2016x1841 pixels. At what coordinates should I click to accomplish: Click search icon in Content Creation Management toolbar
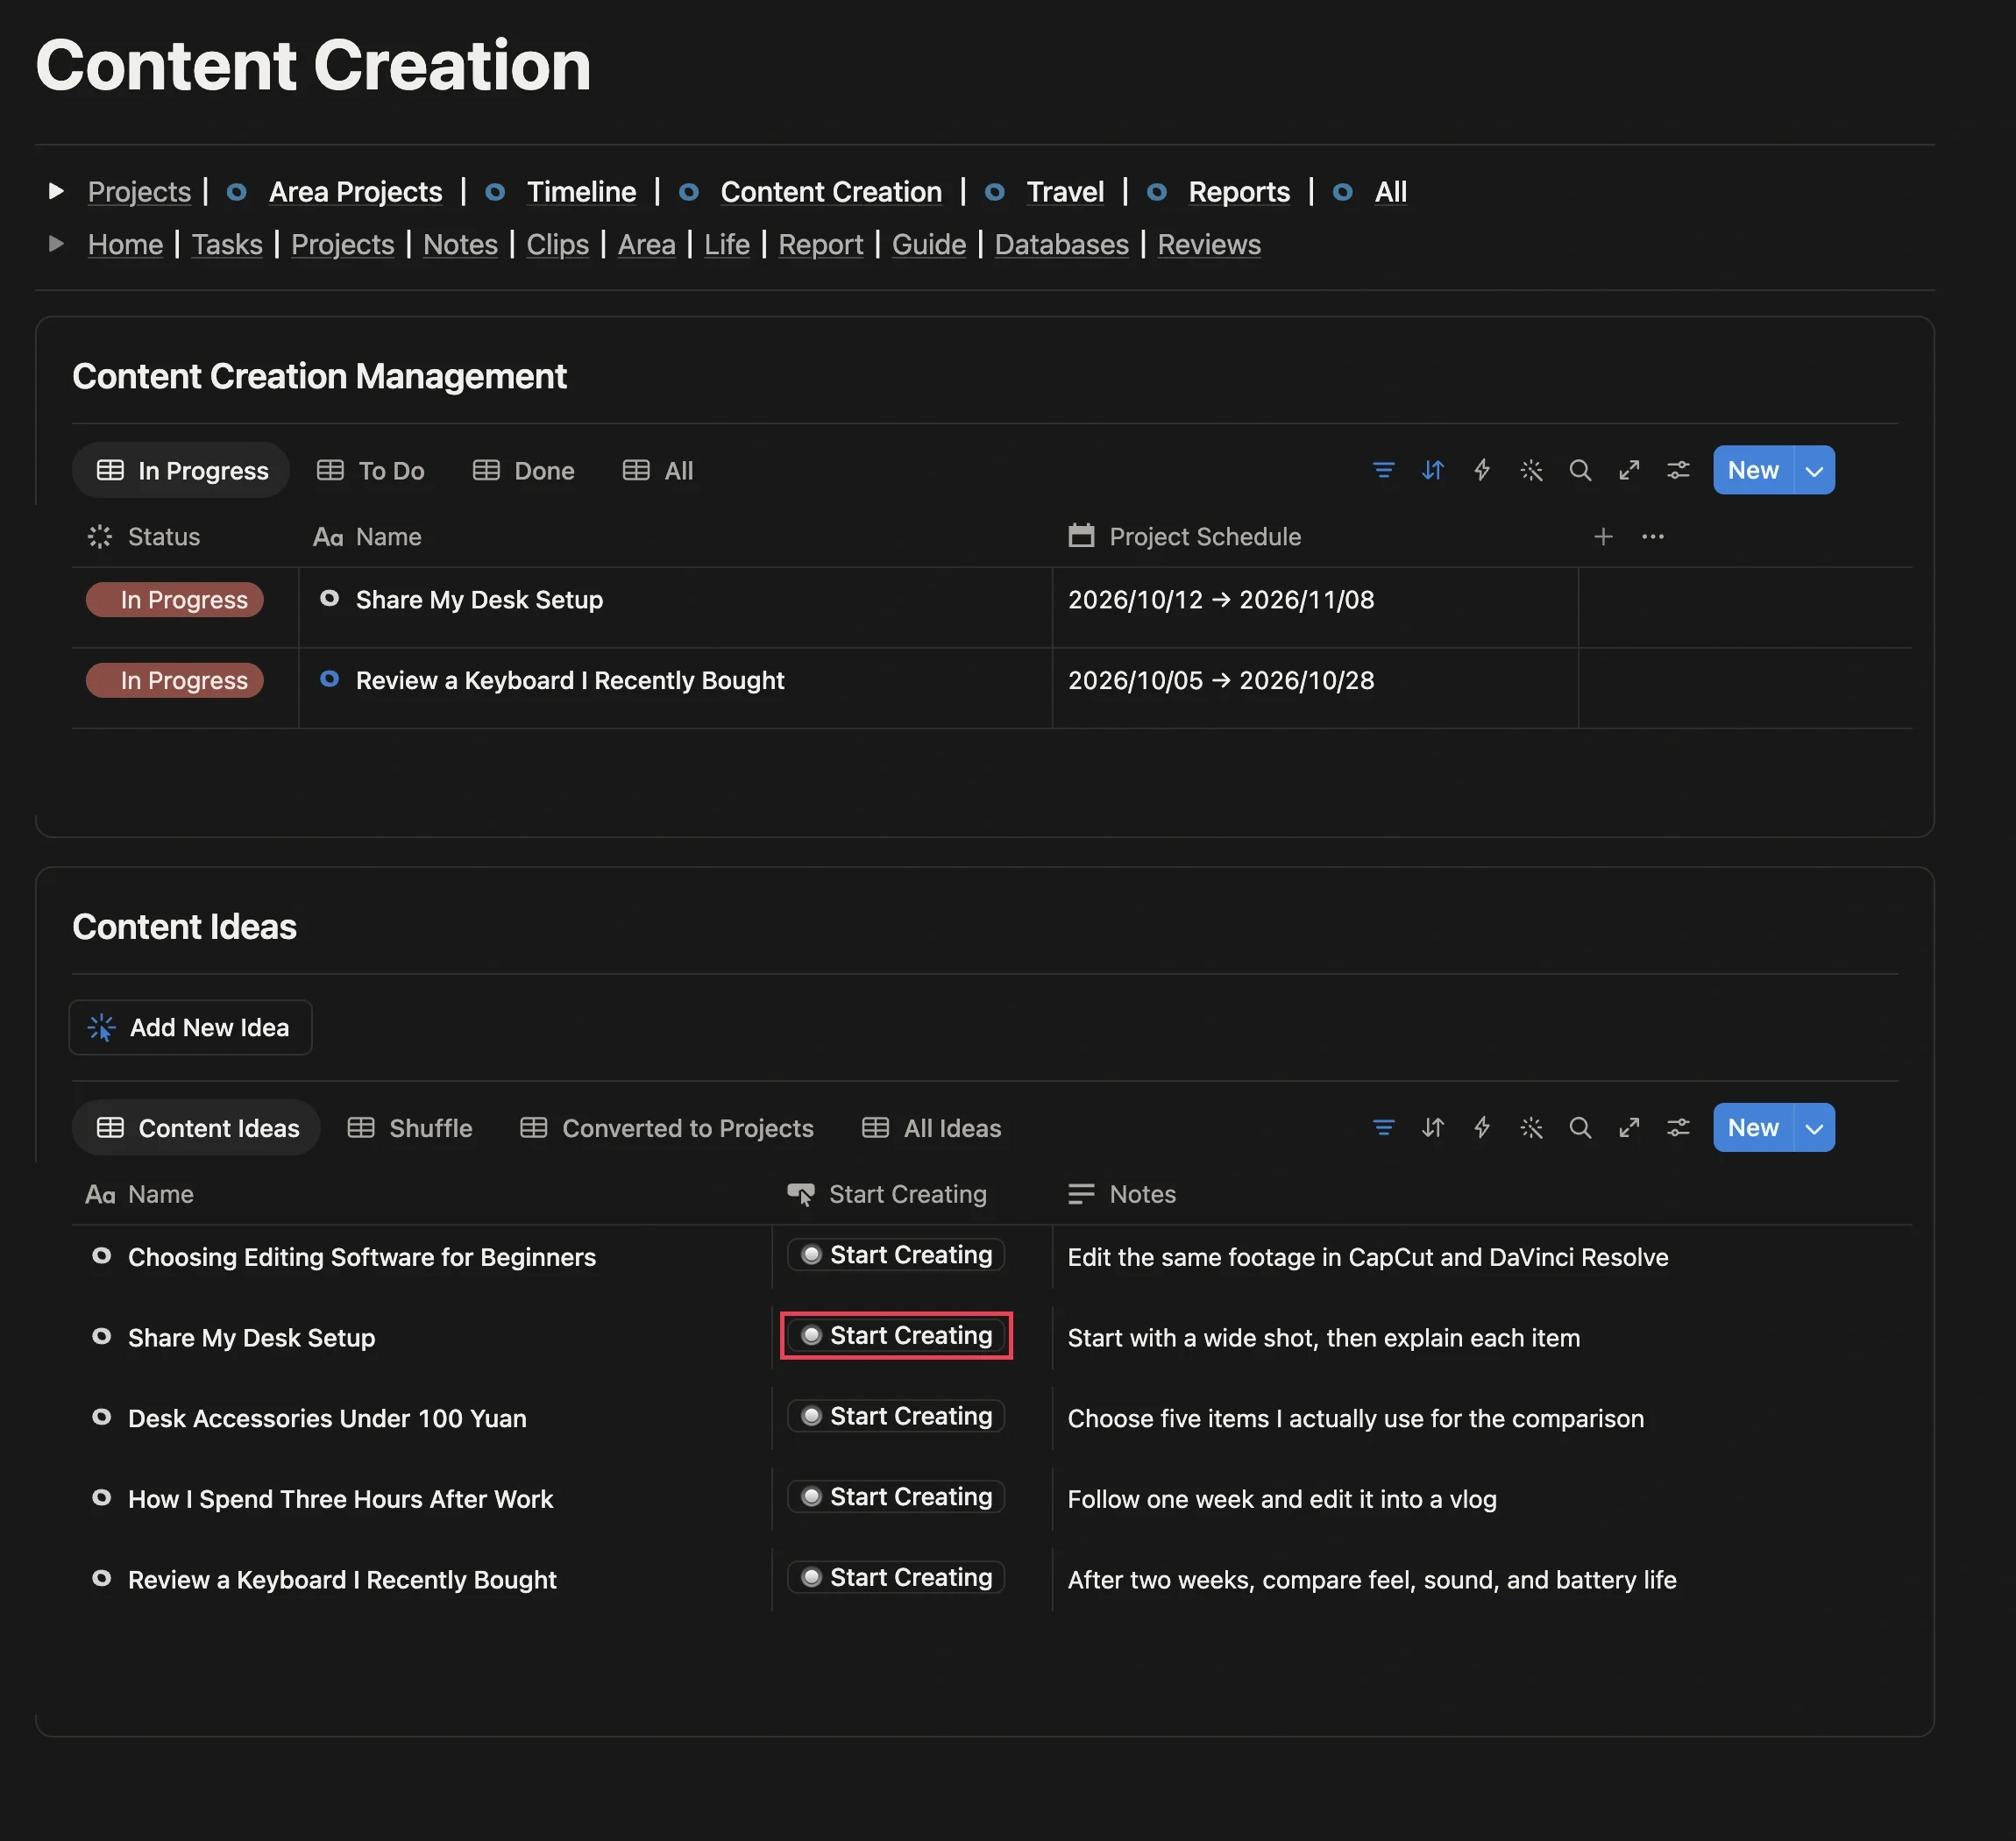(1579, 470)
